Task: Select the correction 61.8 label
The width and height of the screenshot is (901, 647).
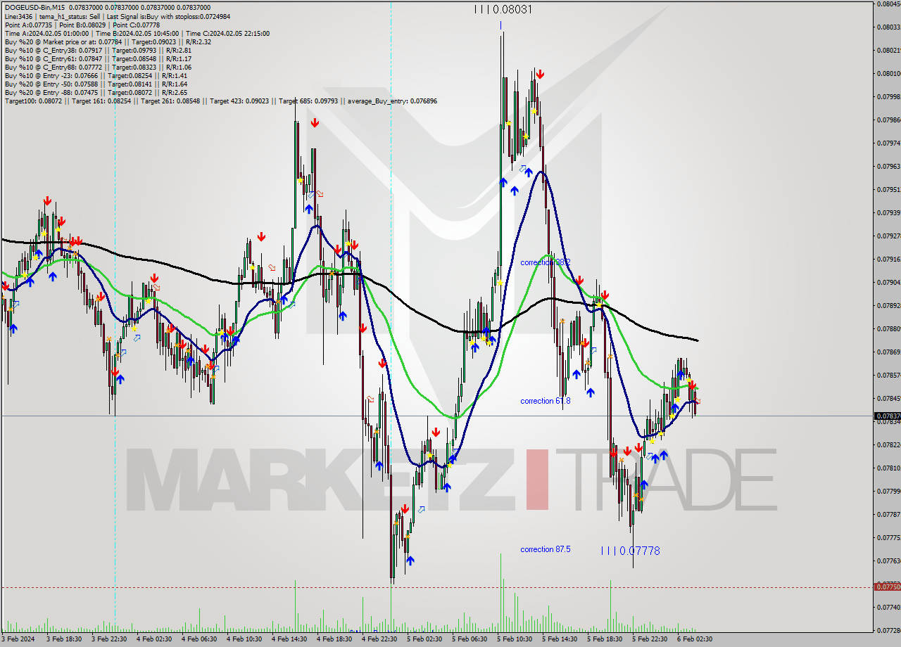Action: point(546,401)
